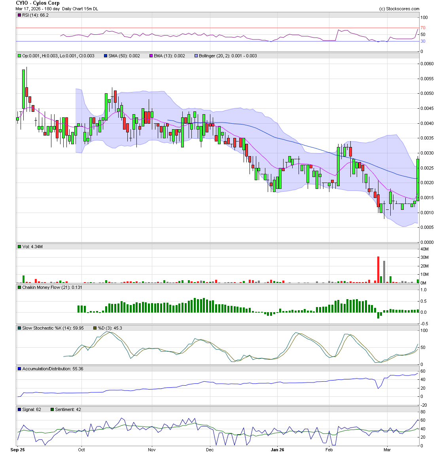Click the Sentiment legend green swatch
Image resolution: width=435 pixels, height=458 pixels.
(x=52, y=409)
